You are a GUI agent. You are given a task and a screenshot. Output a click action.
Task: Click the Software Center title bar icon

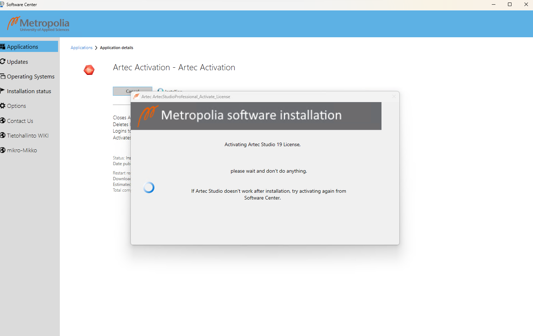(x=2, y=4)
